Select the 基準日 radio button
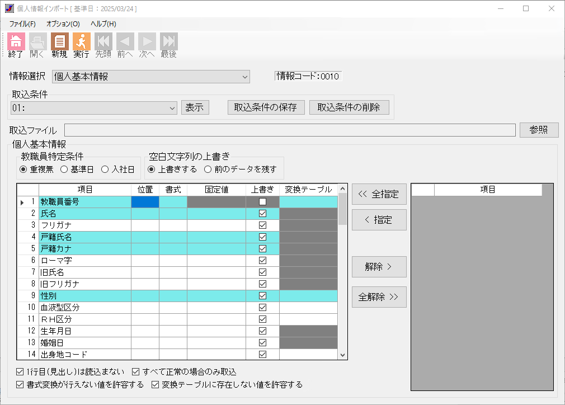 point(64,169)
